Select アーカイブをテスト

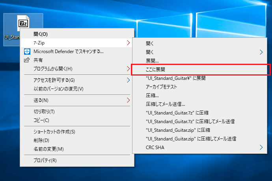(x=199, y=87)
